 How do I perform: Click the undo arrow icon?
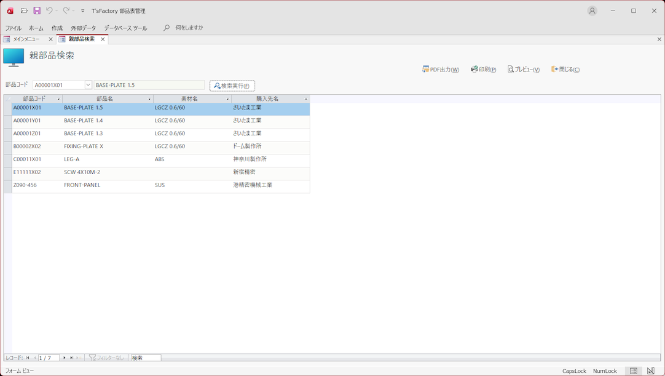coord(49,11)
